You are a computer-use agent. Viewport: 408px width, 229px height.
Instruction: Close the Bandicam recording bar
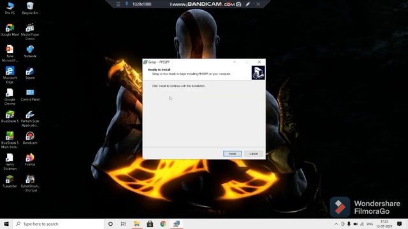258,4
